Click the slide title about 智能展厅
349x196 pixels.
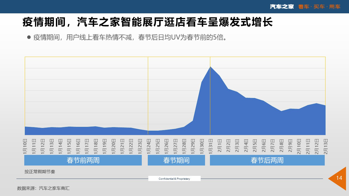[148, 22]
